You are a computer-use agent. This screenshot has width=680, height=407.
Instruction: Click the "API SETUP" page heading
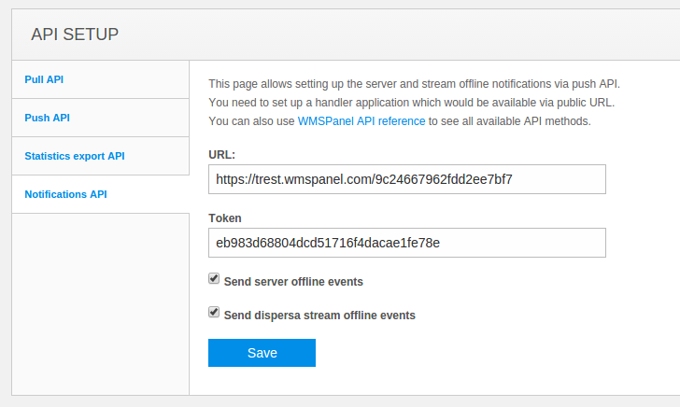tap(75, 35)
